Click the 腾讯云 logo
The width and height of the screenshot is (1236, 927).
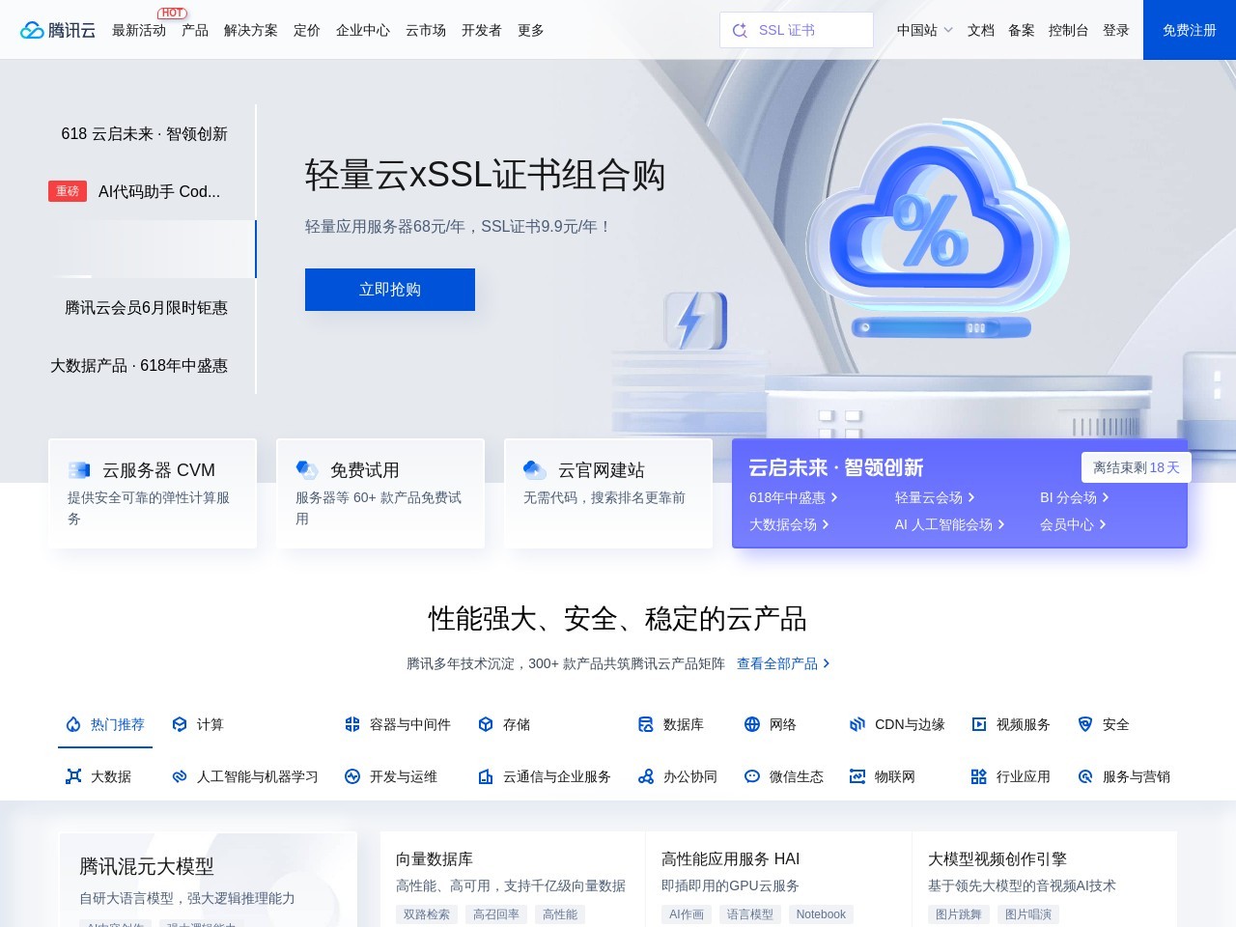(x=57, y=29)
